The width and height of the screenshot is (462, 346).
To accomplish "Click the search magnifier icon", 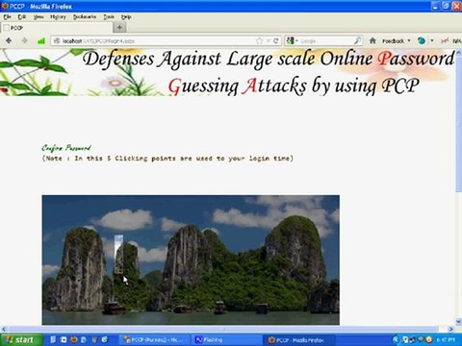I will coord(357,40).
